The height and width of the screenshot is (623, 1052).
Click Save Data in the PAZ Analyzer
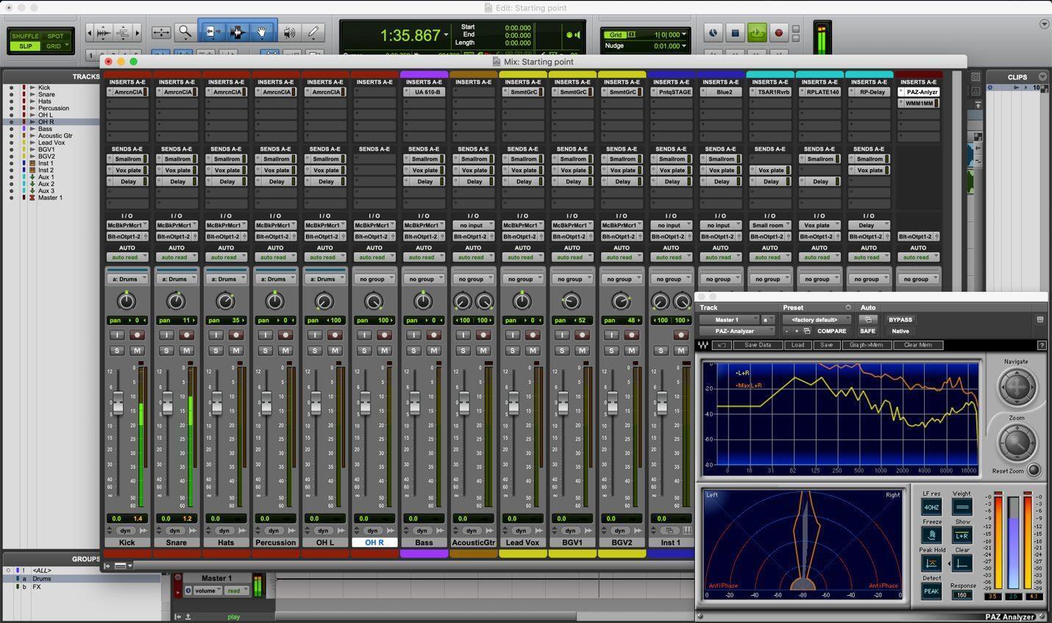point(758,345)
